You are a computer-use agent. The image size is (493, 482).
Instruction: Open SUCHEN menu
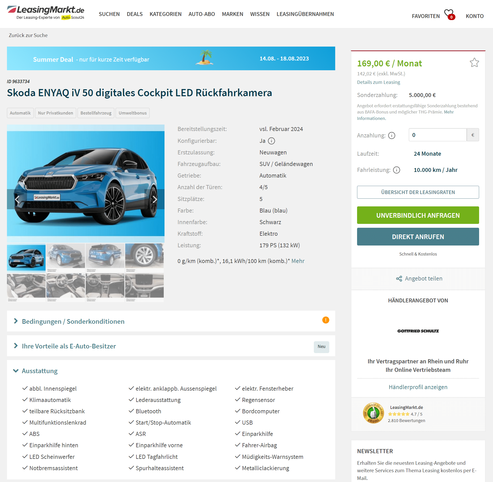pos(109,14)
